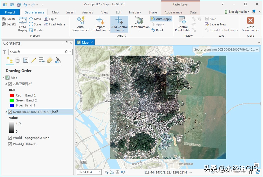Open the map scale dropdown 1:233,104
Screen dimensions: 263x177
[100, 172]
